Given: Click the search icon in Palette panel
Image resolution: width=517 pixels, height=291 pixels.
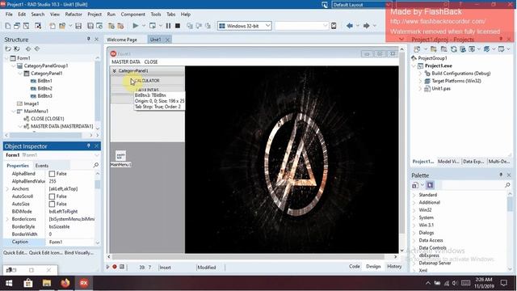Looking at the screenshot, I should [507, 185].
